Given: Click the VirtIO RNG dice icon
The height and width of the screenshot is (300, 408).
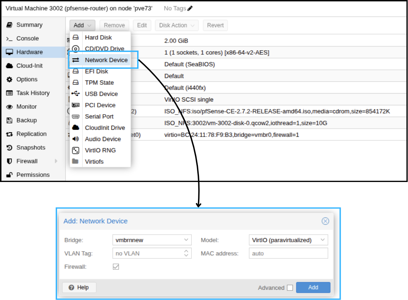Looking at the screenshot, I should (76, 150).
